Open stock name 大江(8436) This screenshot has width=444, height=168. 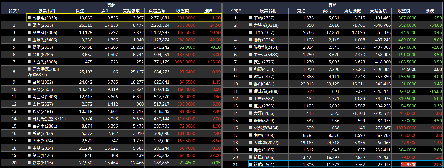[x=264, y=113]
